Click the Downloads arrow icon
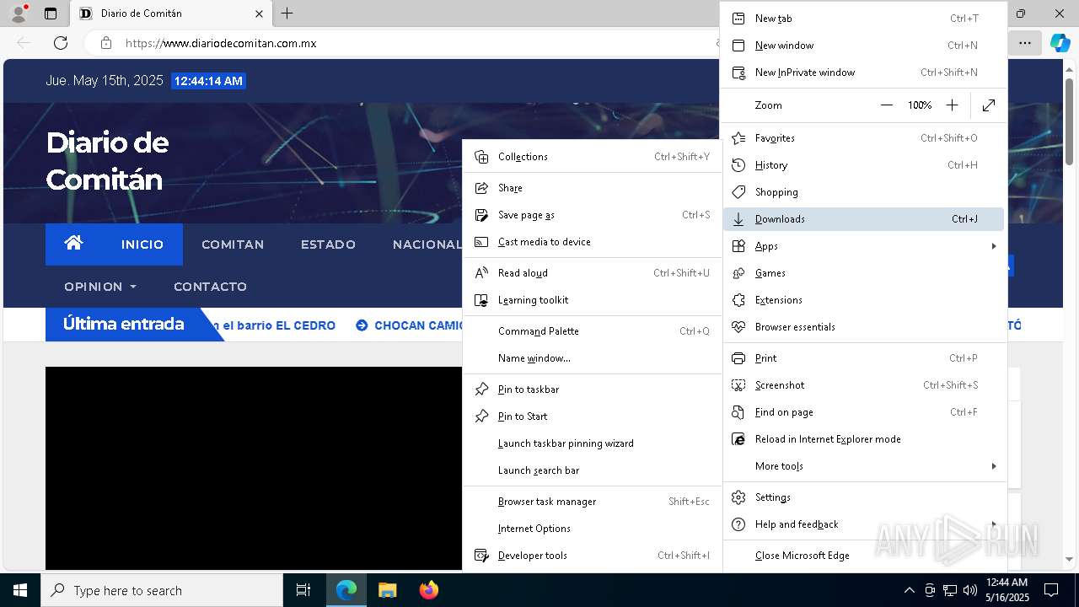The height and width of the screenshot is (607, 1079). tap(738, 219)
